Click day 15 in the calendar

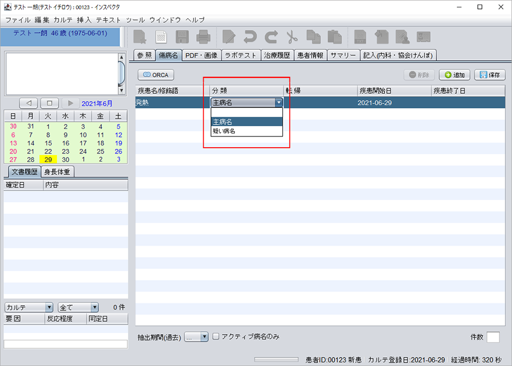[48, 143]
